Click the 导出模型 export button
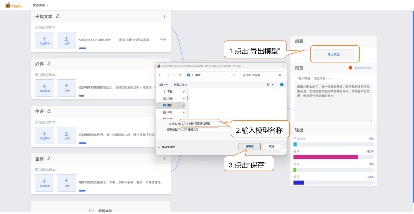Image resolution: width=414 pixels, height=214 pixels. 333,54
